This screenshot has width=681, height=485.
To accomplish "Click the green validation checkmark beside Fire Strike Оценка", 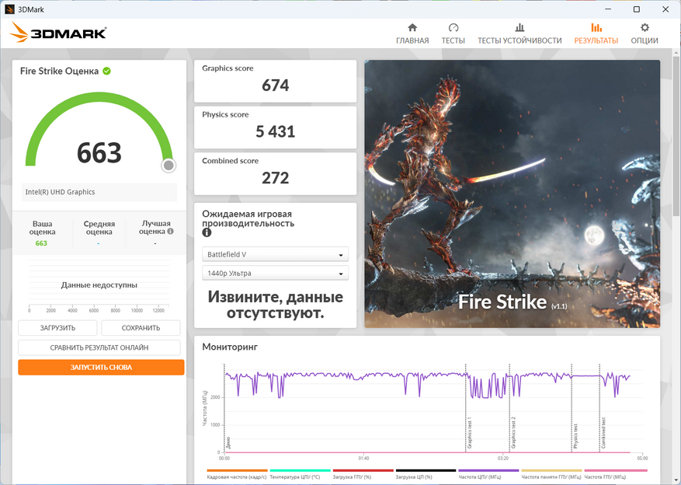I will pos(106,71).
